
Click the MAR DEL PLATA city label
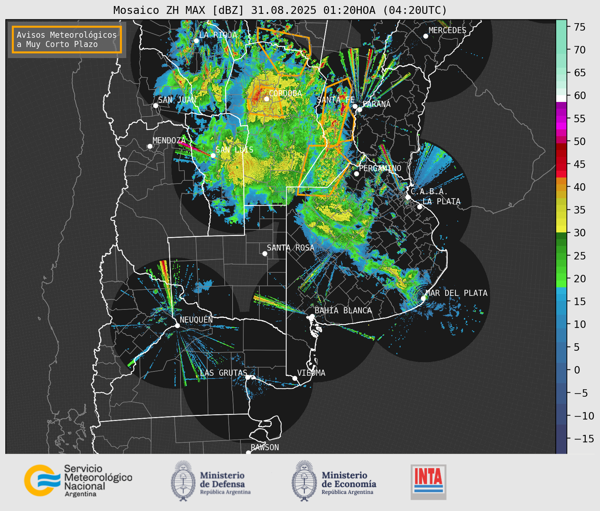[x=456, y=293]
